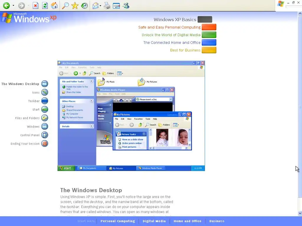This screenshot has width=302, height=226.
Task: Click the Control Panel round icon
Action: (45, 135)
